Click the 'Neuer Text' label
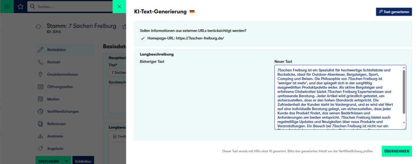 (x=283, y=61)
